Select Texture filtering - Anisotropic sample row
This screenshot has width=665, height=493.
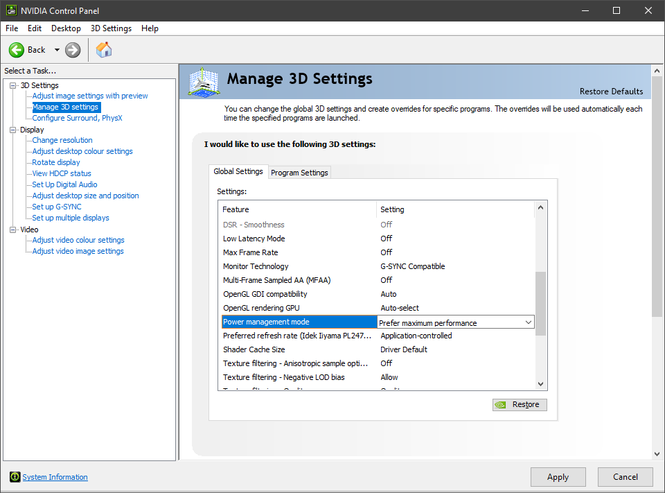[377, 363]
